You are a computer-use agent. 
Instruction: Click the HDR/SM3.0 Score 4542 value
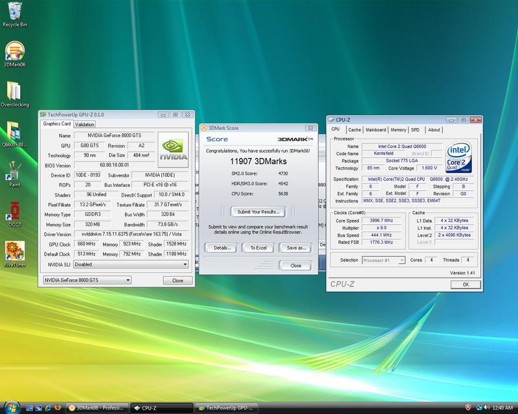pos(283,184)
